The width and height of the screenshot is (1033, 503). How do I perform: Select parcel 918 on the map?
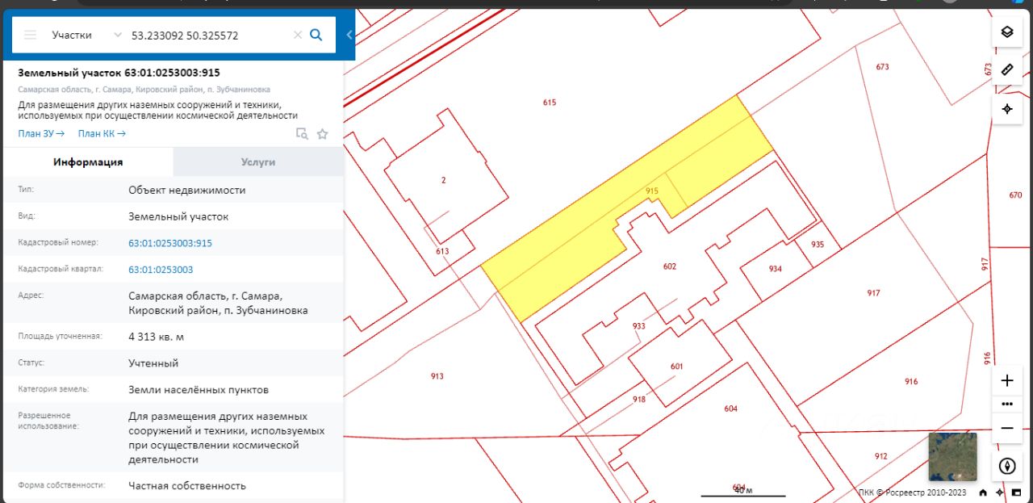click(x=639, y=399)
